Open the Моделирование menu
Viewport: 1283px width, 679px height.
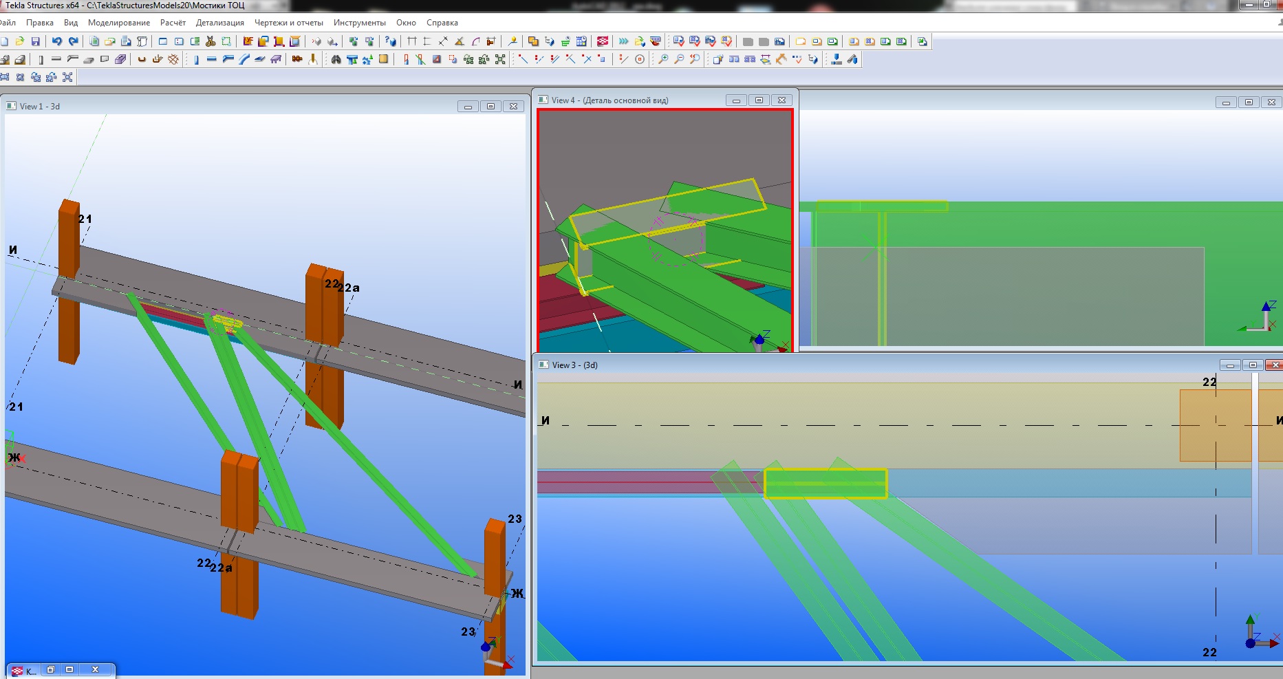click(118, 23)
